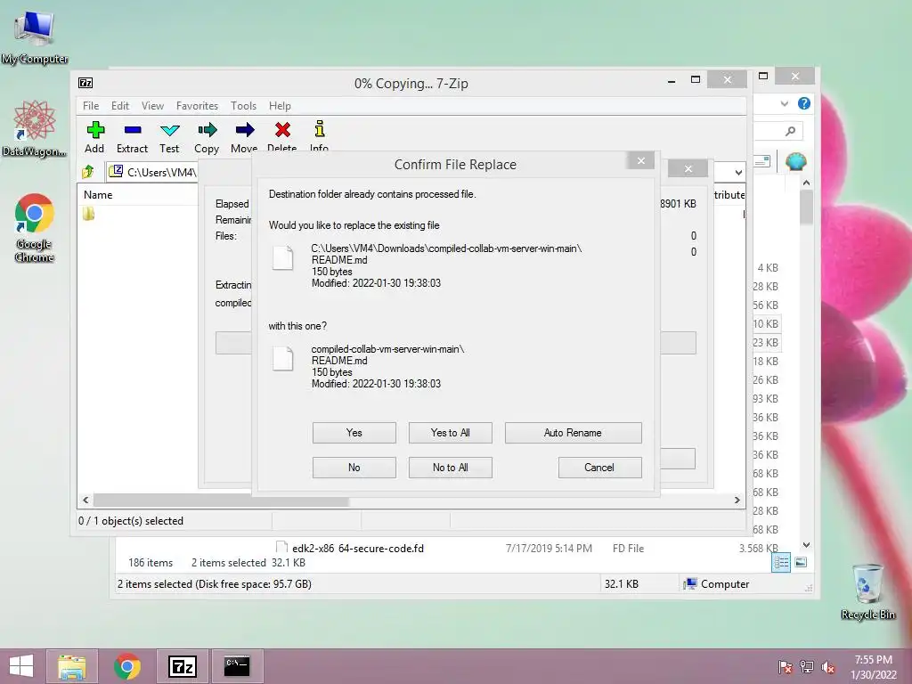Click the Test toolbar icon

click(x=169, y=137)
